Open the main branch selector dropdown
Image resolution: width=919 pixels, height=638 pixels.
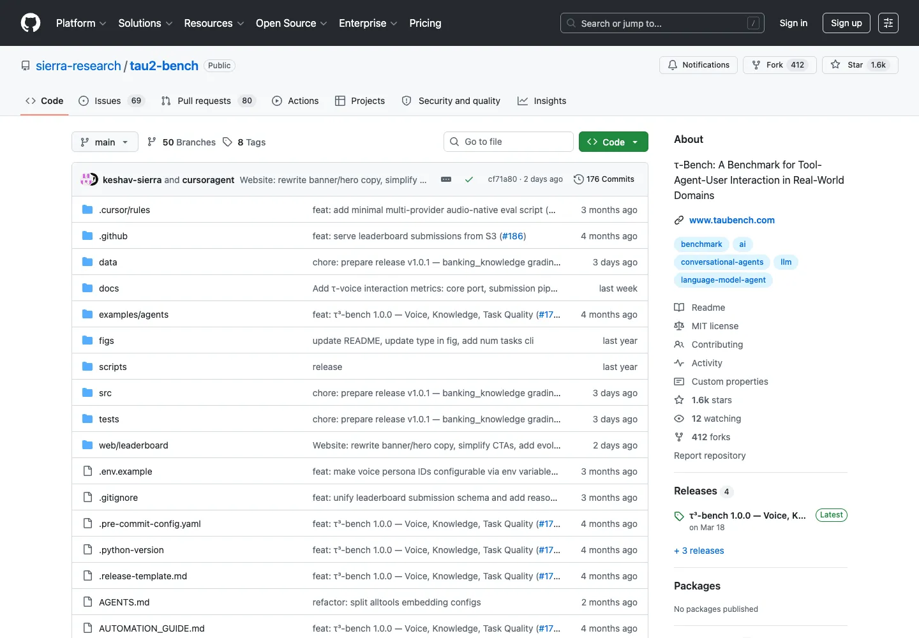click(105, 142)
